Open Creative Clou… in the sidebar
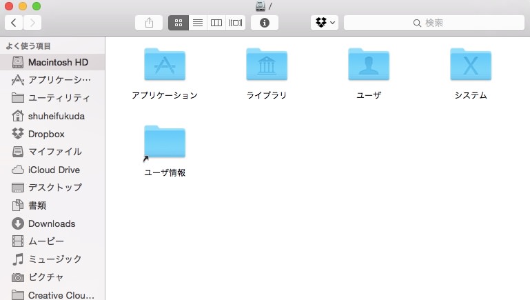 52,295
